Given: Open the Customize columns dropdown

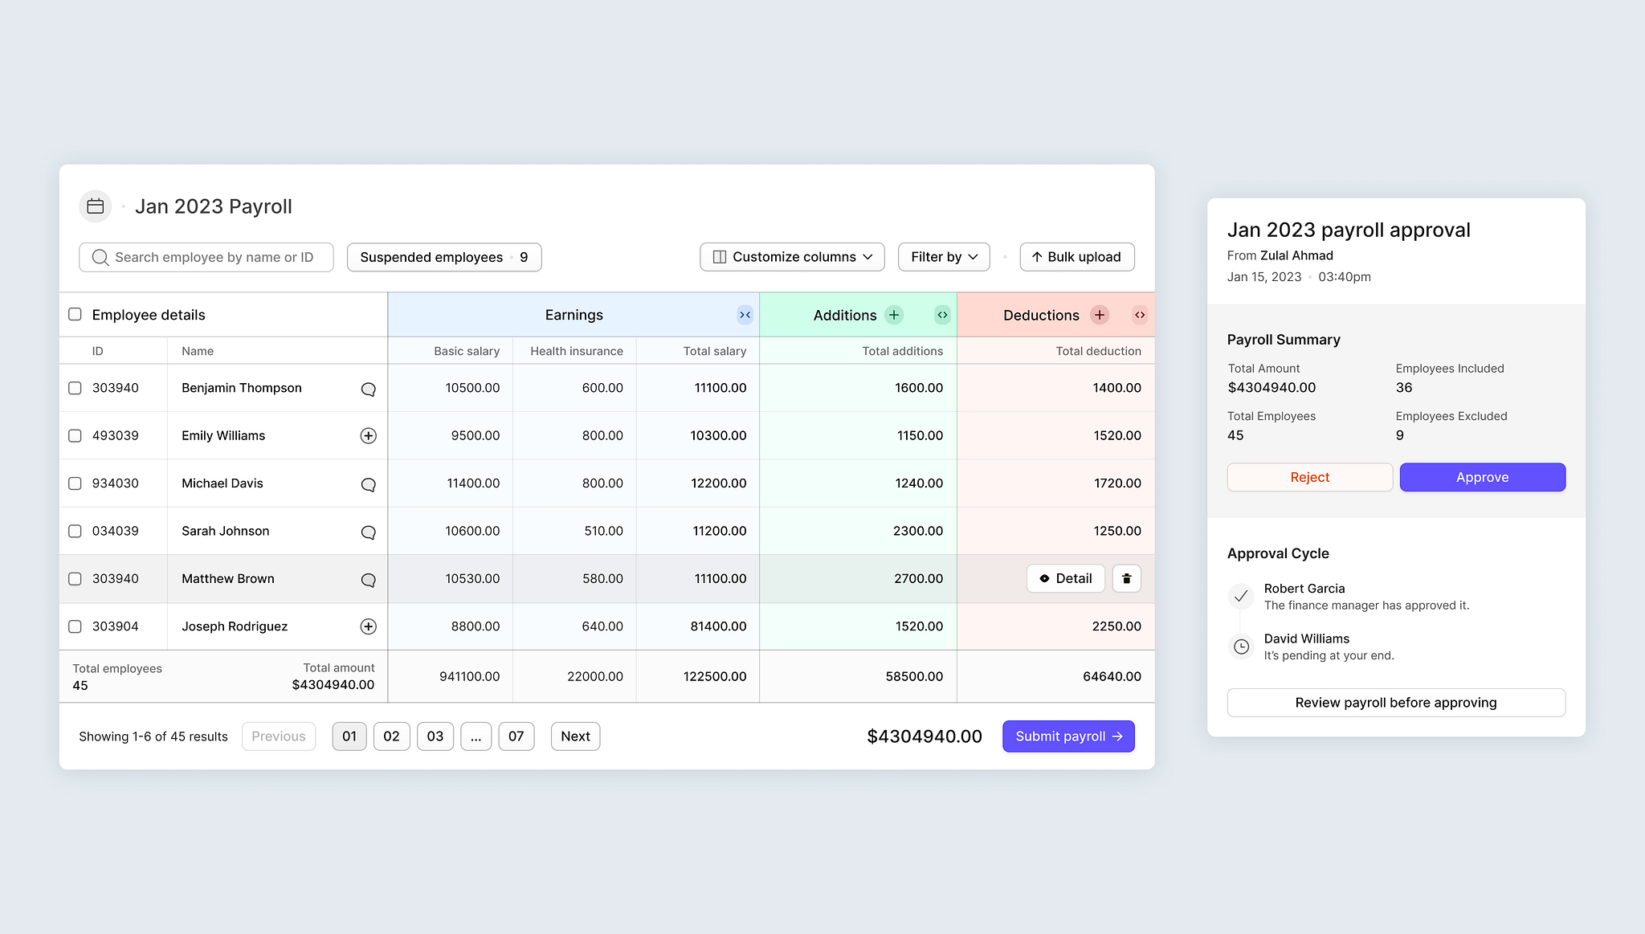Looking at the screenshot, I should (790, 256).
